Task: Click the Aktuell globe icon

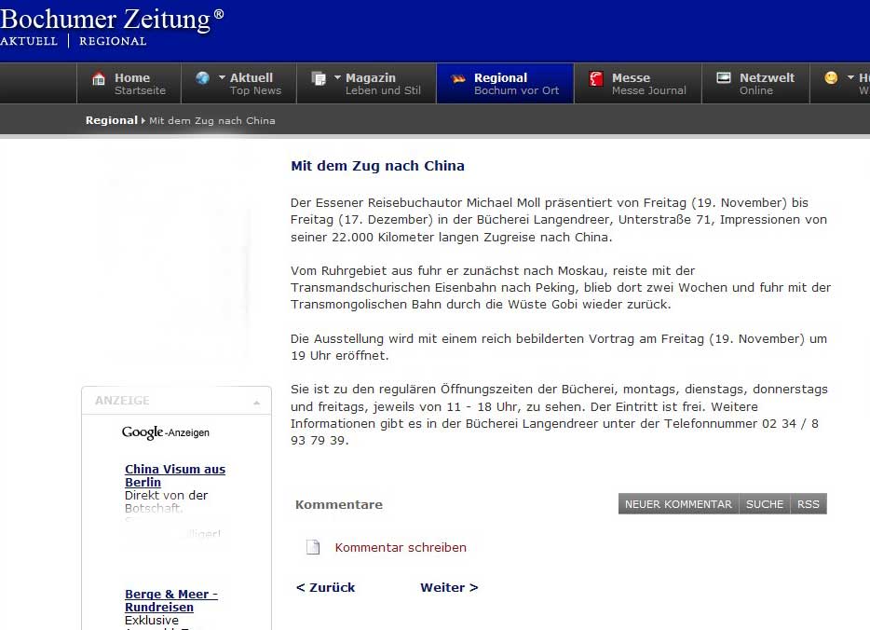Action: coord(202,79)
